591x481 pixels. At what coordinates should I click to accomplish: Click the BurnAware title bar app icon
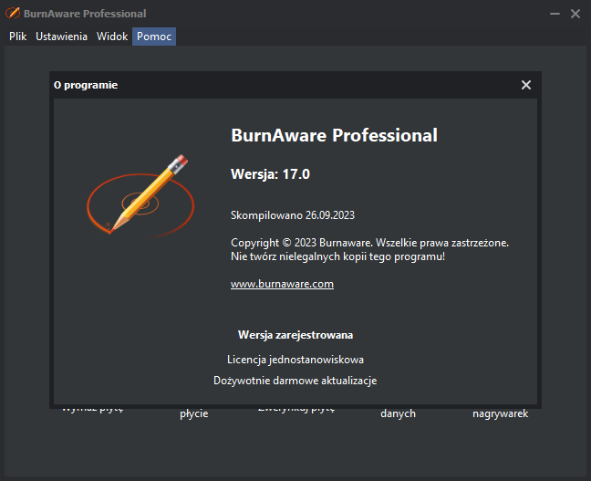click(x=13, y=13)
